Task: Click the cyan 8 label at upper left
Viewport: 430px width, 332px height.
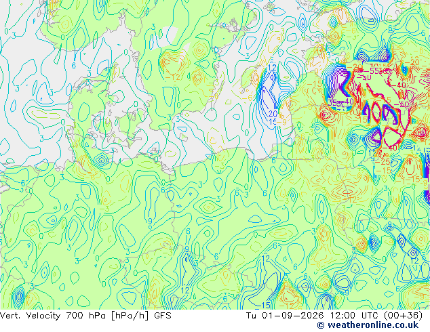Action: pyautogui.click(x=74, y=65)
